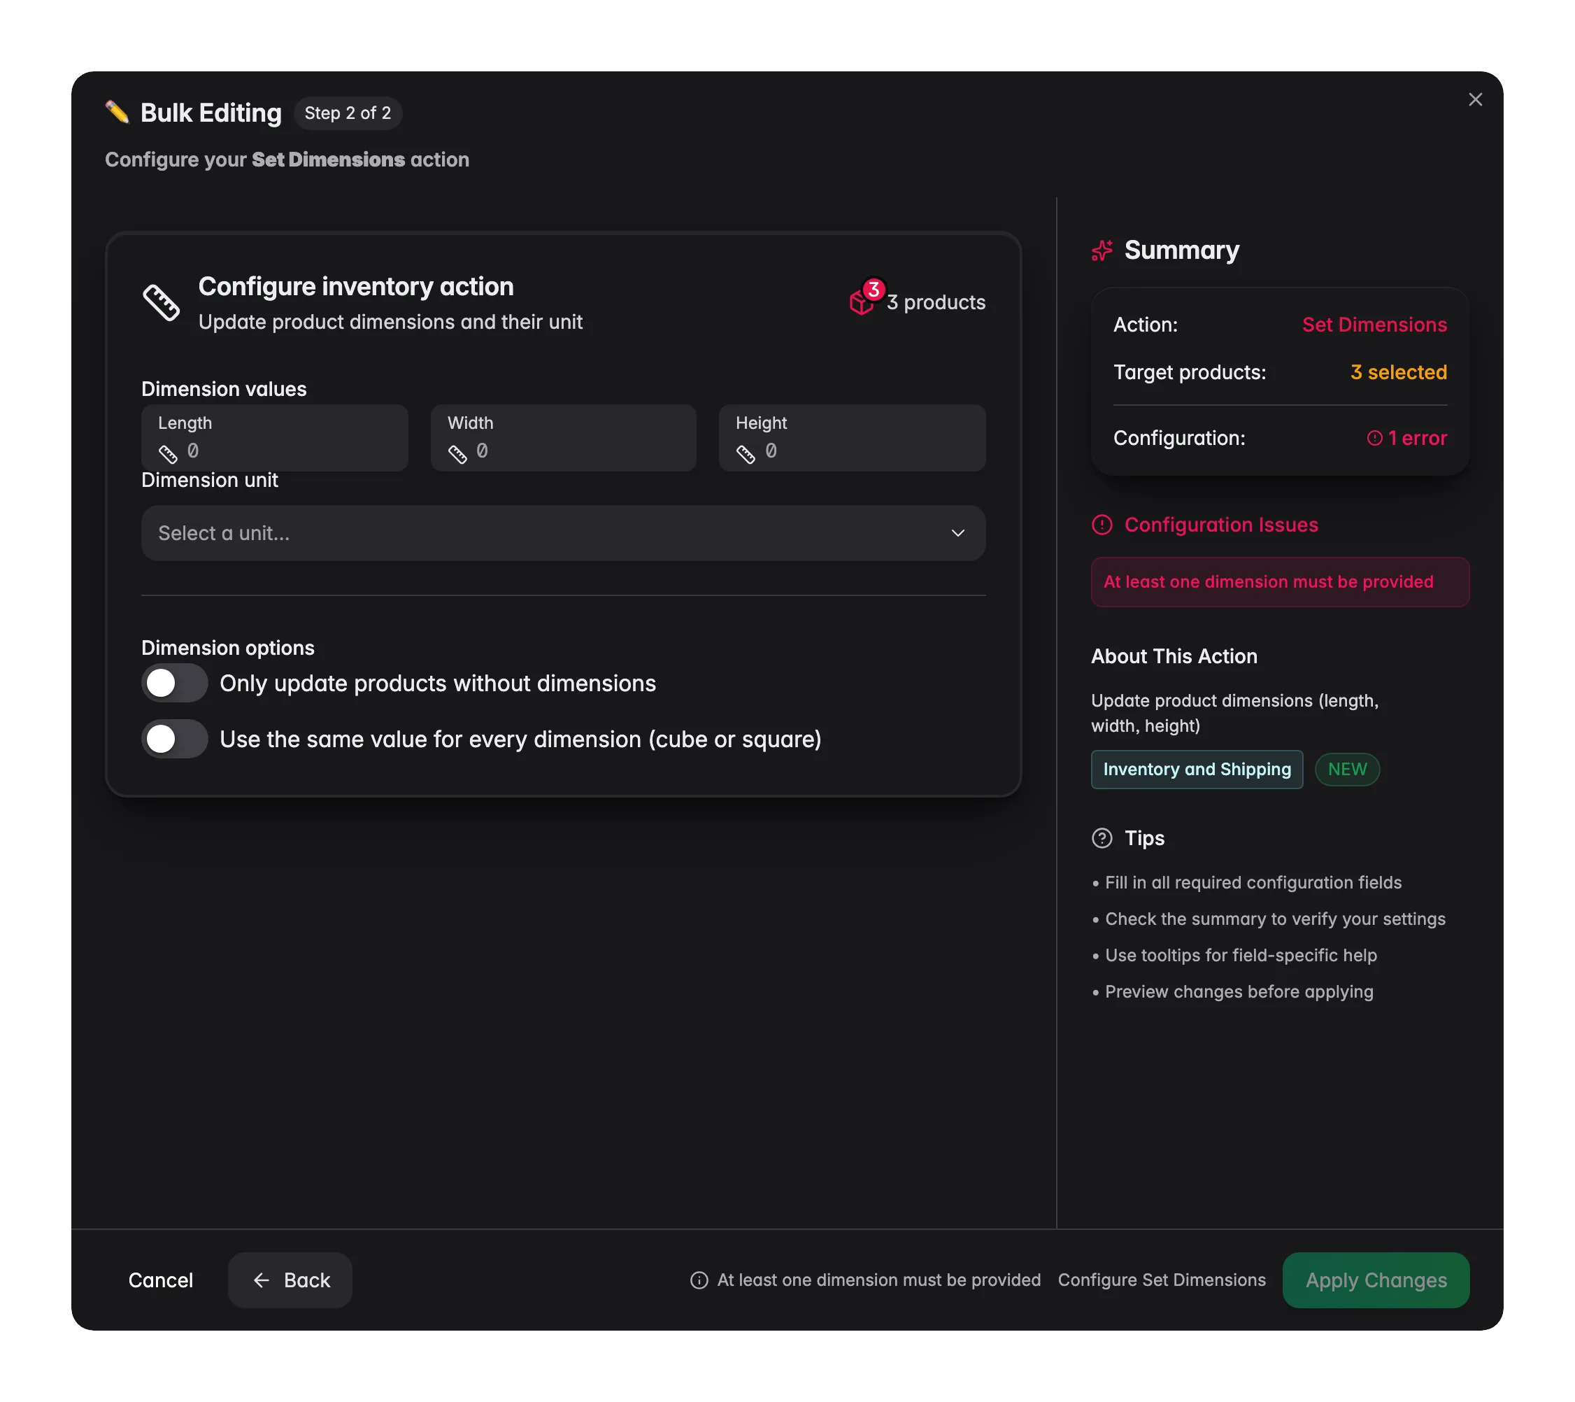Click tip Check the summary to verify settings
Viewport: 1575px width, 1402px height.
tap(1275, 919)
